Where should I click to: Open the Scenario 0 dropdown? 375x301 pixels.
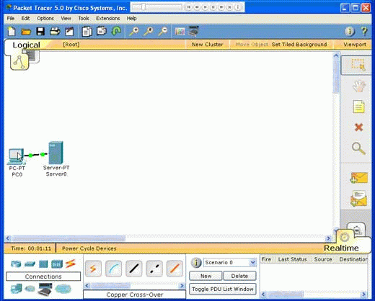tap(252, 262)
